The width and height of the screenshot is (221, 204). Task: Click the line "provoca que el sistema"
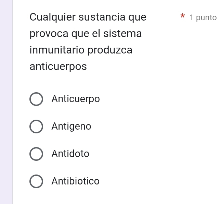tap(86, 34)
